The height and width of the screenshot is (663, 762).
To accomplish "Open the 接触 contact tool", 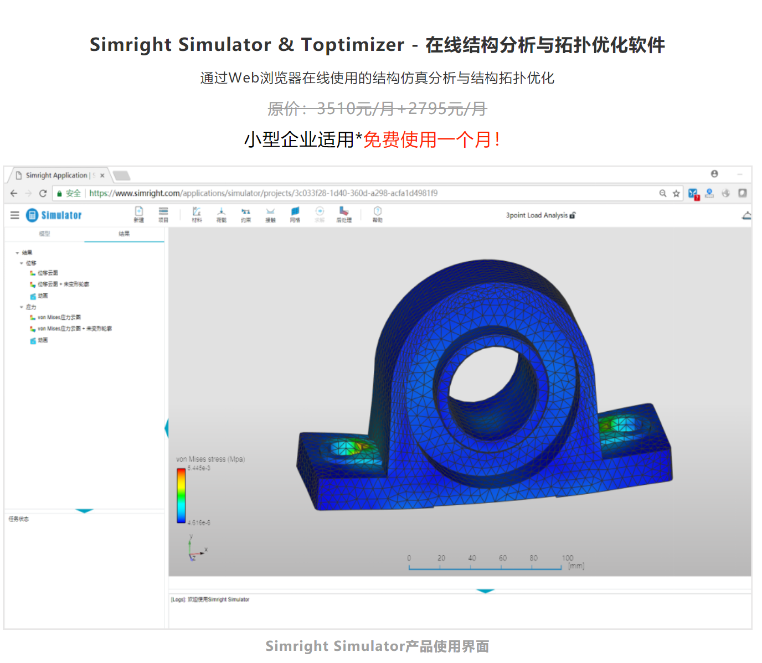I will pyautogui.click(x=270, y=214).
